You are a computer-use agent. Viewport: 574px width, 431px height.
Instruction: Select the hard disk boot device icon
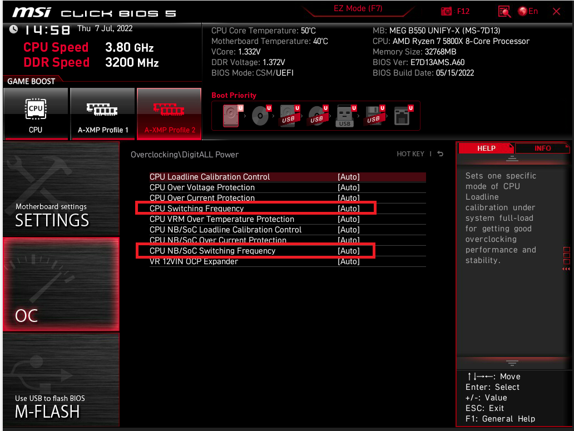click(x=231, y=116)
